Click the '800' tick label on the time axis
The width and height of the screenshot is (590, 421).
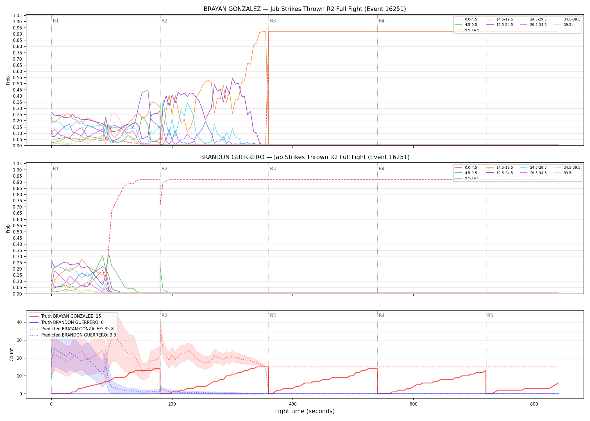point(534,404)
